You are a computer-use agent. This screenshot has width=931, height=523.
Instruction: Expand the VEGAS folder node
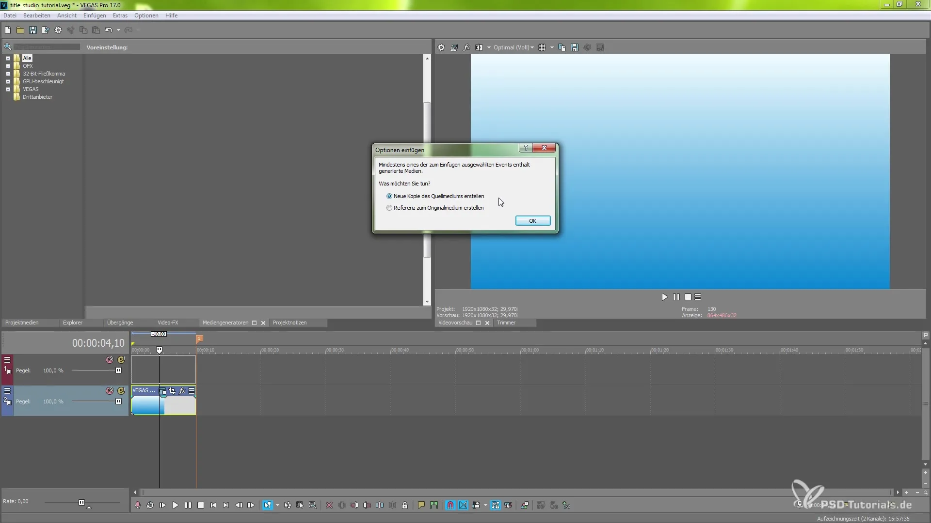click(x=8, y=89)
